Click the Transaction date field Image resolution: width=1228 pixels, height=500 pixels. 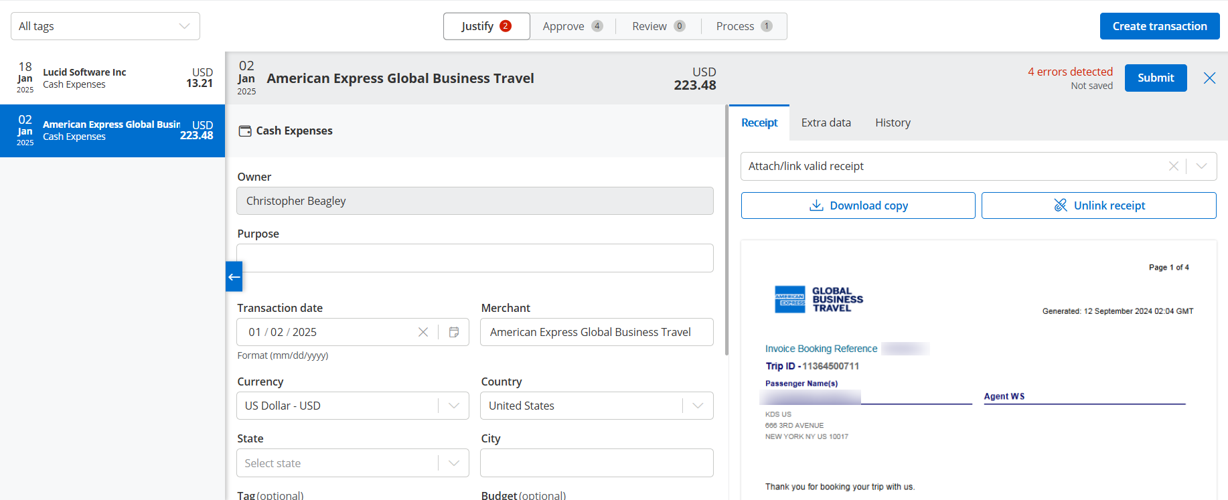pyautogui.click(x=352, y=332)
